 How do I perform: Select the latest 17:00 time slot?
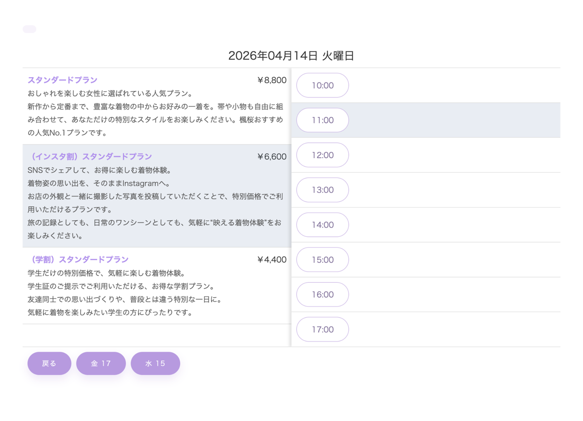pyautogui.click(x=322, y=329)
